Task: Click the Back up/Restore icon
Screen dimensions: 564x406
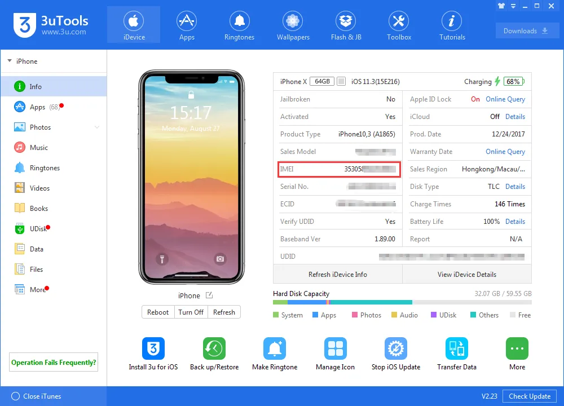Action: [x=214, y=348]
